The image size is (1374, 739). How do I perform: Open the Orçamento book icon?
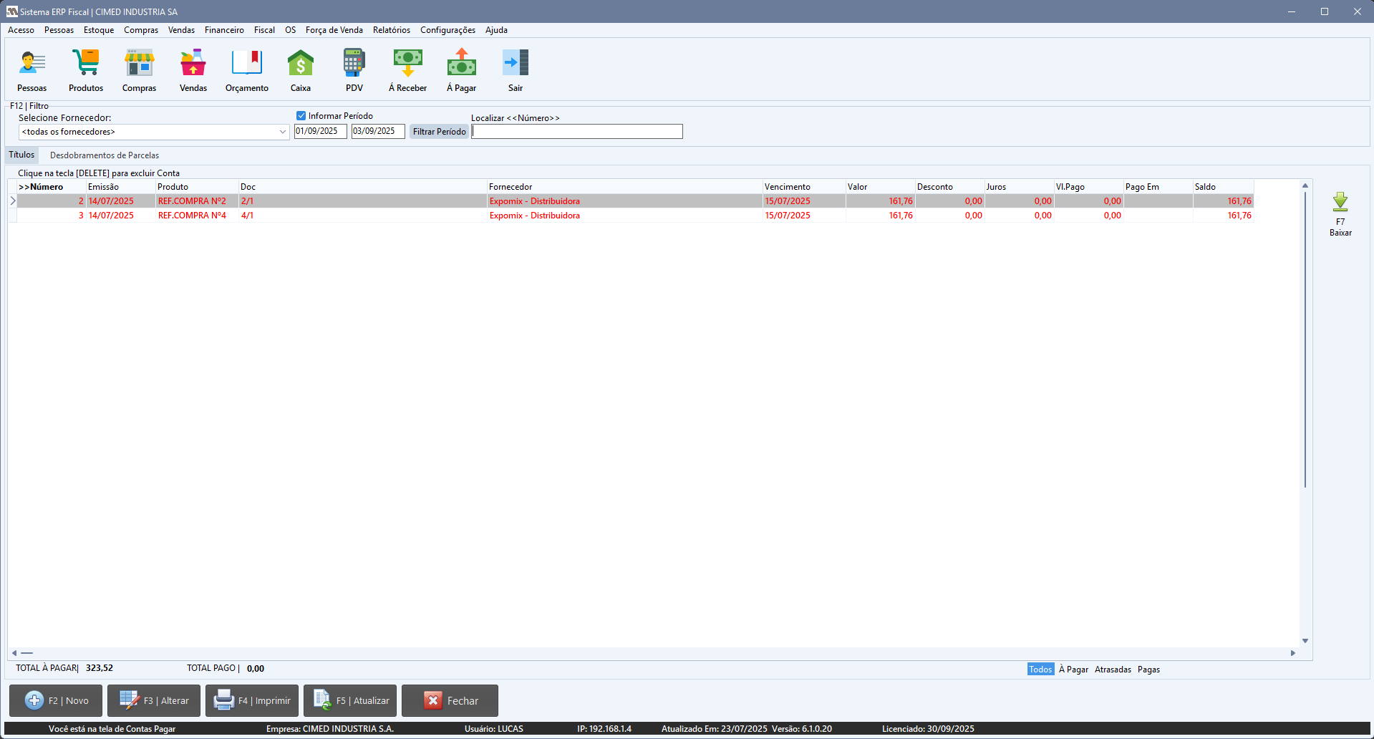pyautogui.click(x=246, y=64)
